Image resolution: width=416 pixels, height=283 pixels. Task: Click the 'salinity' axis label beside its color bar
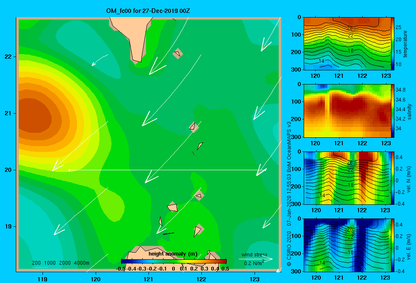[409, 112]
